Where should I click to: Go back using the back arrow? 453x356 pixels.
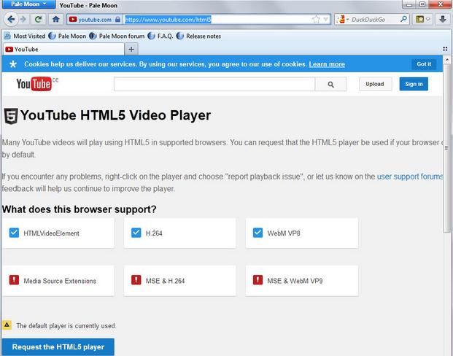(x=11, y=20)
